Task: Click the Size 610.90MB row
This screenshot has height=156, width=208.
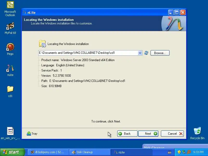Action: click(x=51, y=86)
